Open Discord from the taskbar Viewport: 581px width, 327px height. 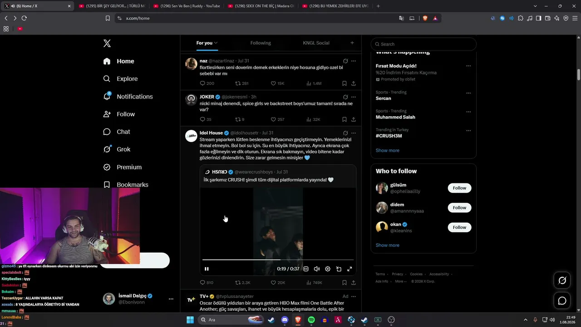(x=285, y=320)
